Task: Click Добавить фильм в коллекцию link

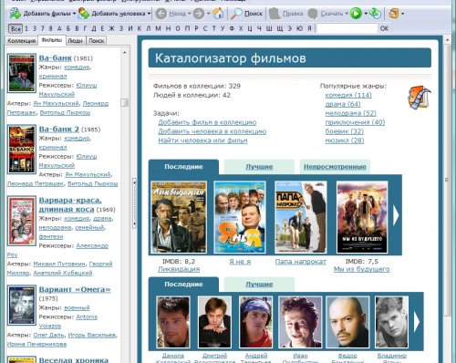Action: pos(207,122)
